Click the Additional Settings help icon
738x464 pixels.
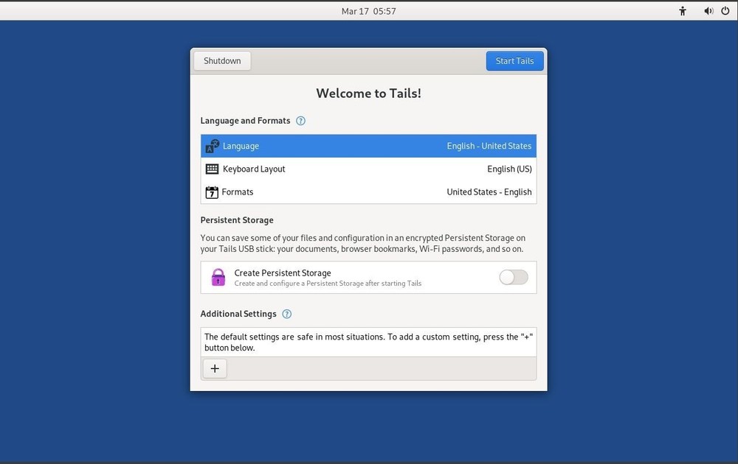tap(287, 314)
